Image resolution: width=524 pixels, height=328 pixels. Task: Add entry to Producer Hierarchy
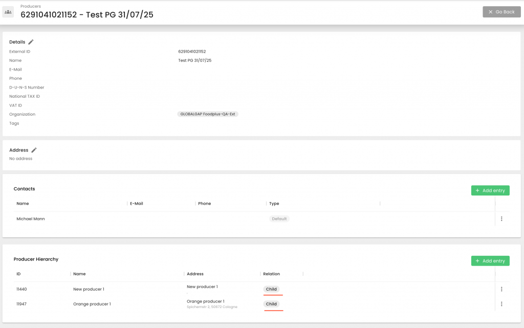point(490,261)
